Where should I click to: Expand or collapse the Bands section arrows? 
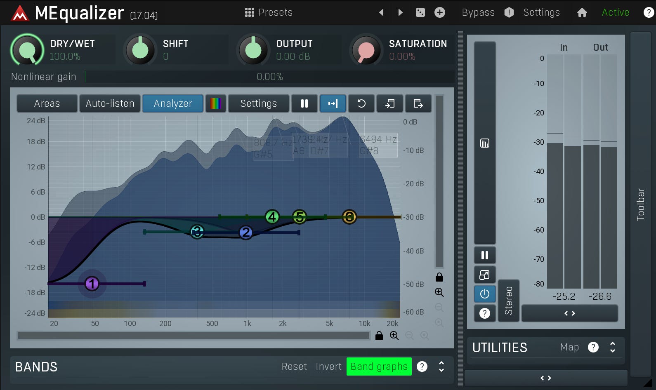[x=441, y=367]
